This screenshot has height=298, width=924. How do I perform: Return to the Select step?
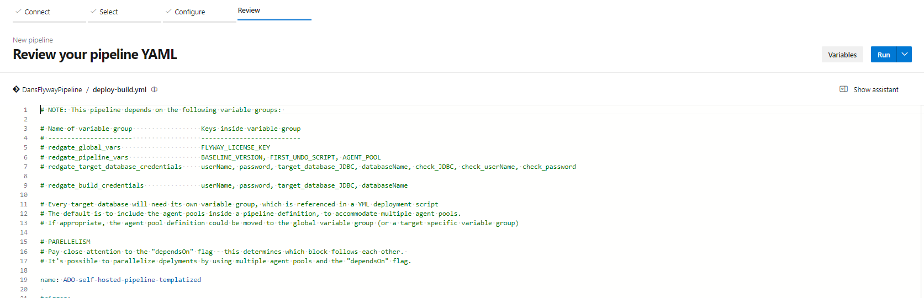(x=108, y=12)
